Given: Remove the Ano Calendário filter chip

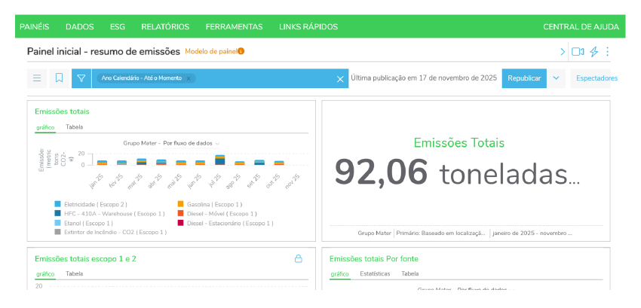Looking at the screenshot, I should (189, 78).
